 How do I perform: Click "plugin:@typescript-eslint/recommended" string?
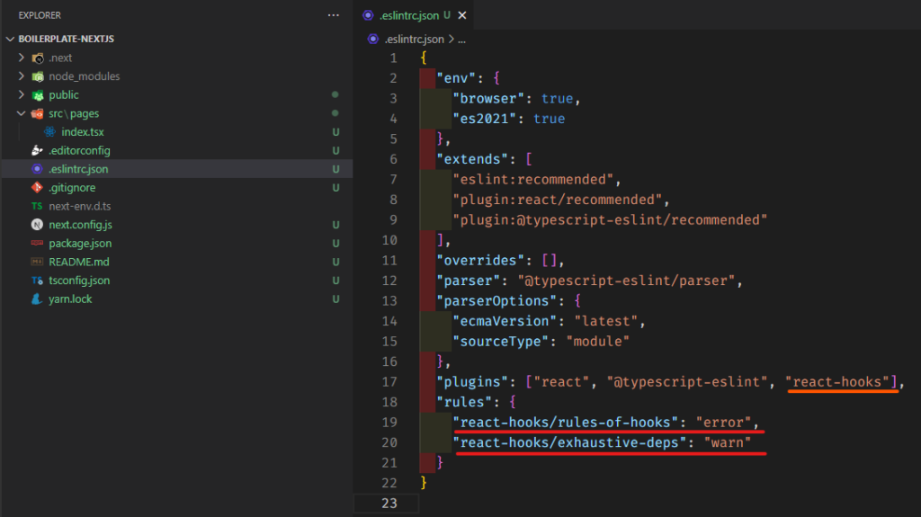tap(610, 219)
